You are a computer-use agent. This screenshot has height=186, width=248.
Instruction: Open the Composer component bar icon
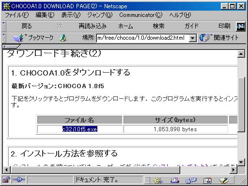point(224,180)
